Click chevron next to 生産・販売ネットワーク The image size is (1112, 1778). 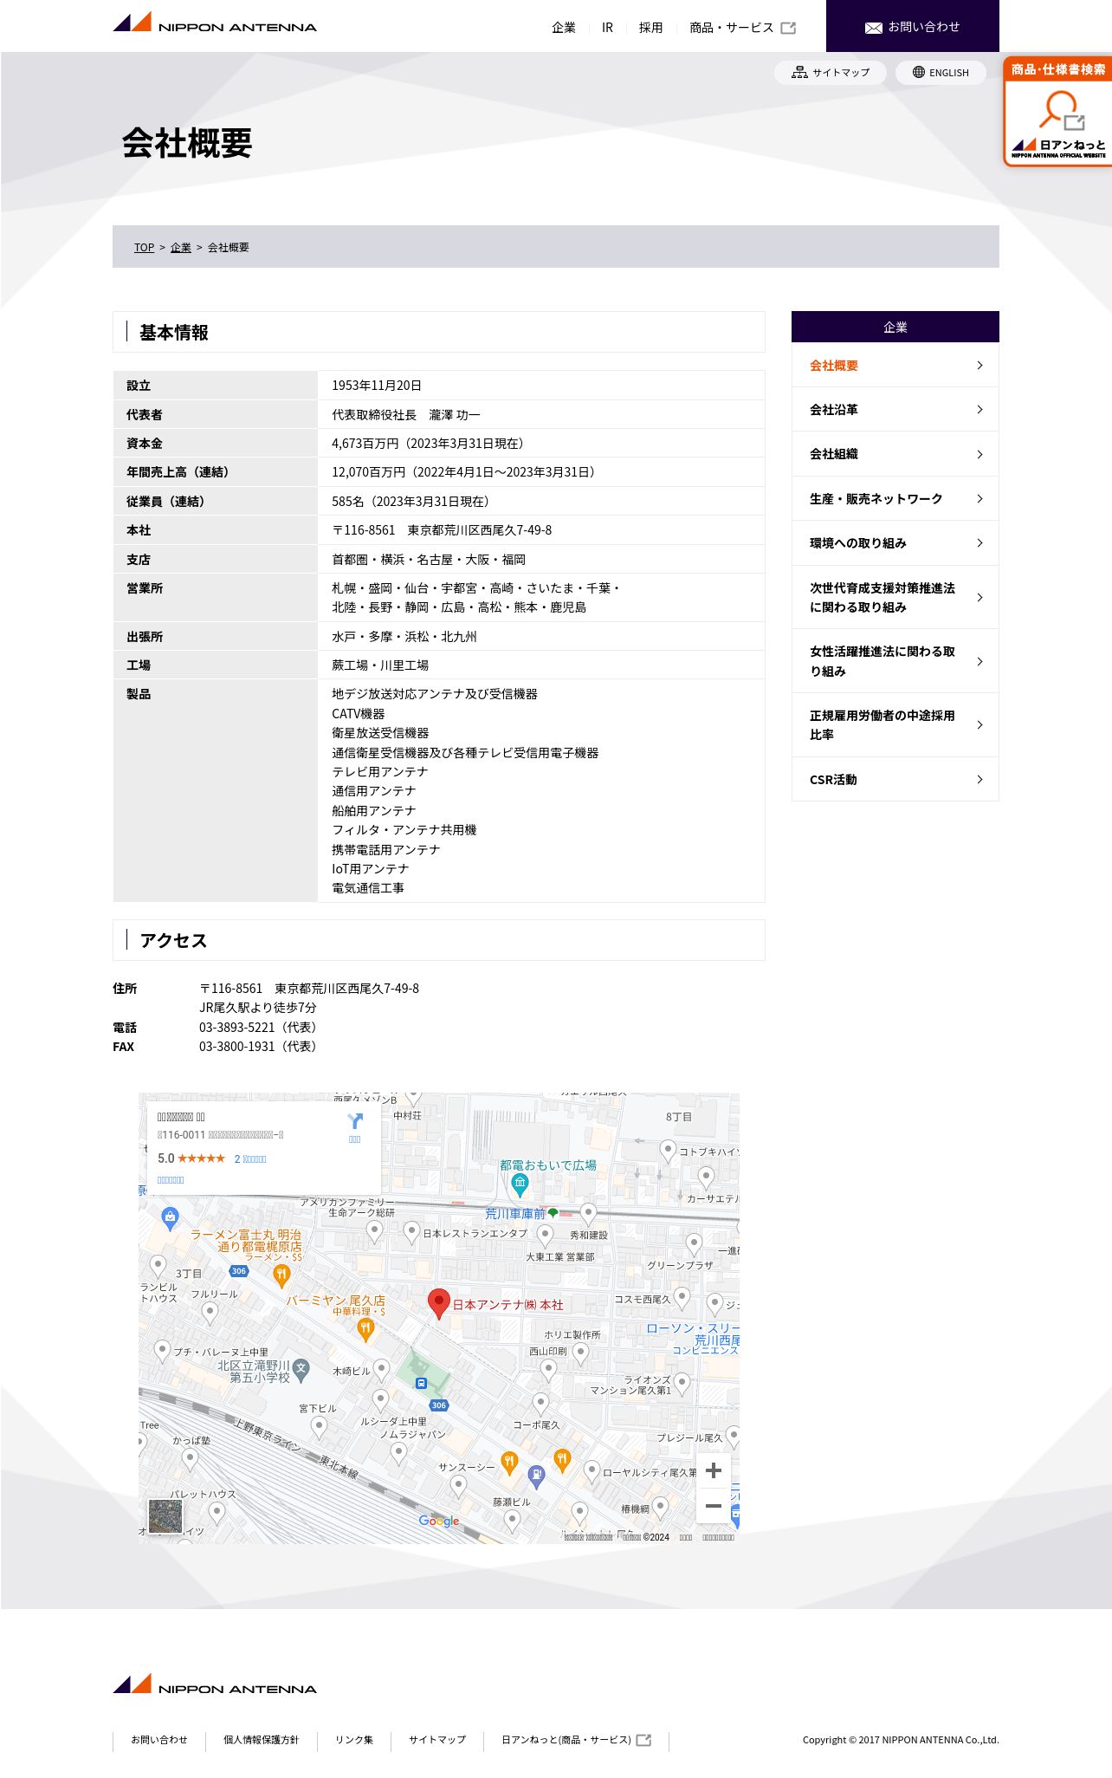pos(979,498)
